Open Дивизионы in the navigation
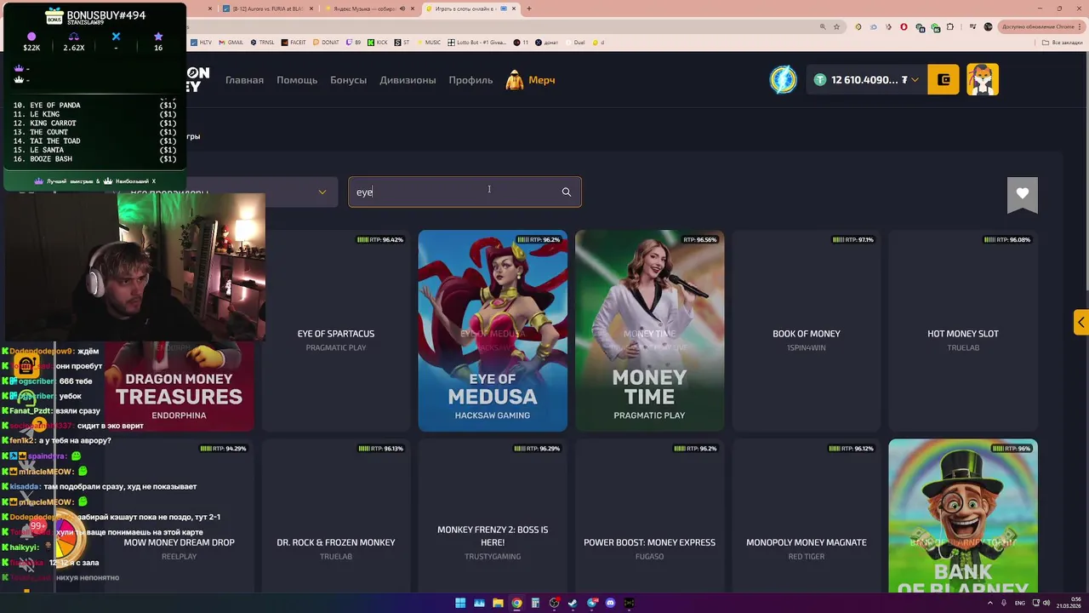Image resolution: width=1089 pixels, height=613 pixels. (408, 80)
